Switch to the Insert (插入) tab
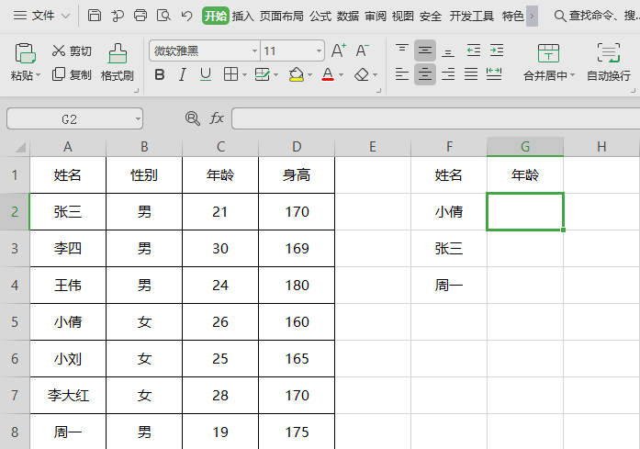 pyautogui.click(x=242, y=16)
